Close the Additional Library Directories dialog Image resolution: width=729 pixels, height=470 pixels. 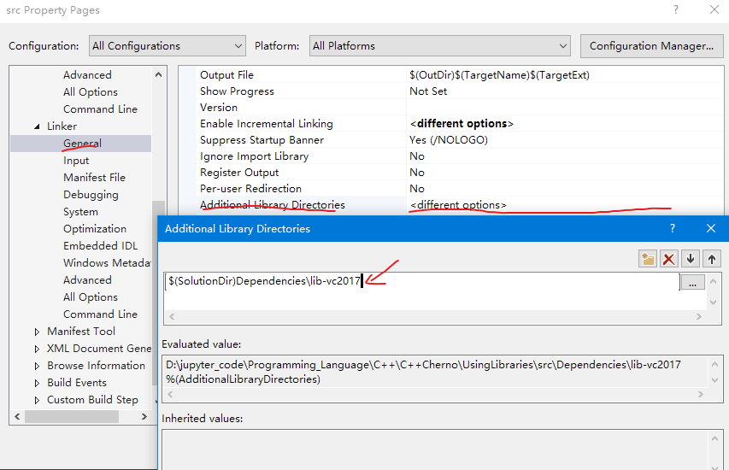[711, 228]
